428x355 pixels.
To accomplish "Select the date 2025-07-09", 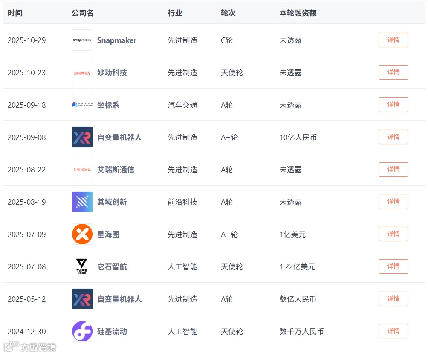I will point(27,234).
